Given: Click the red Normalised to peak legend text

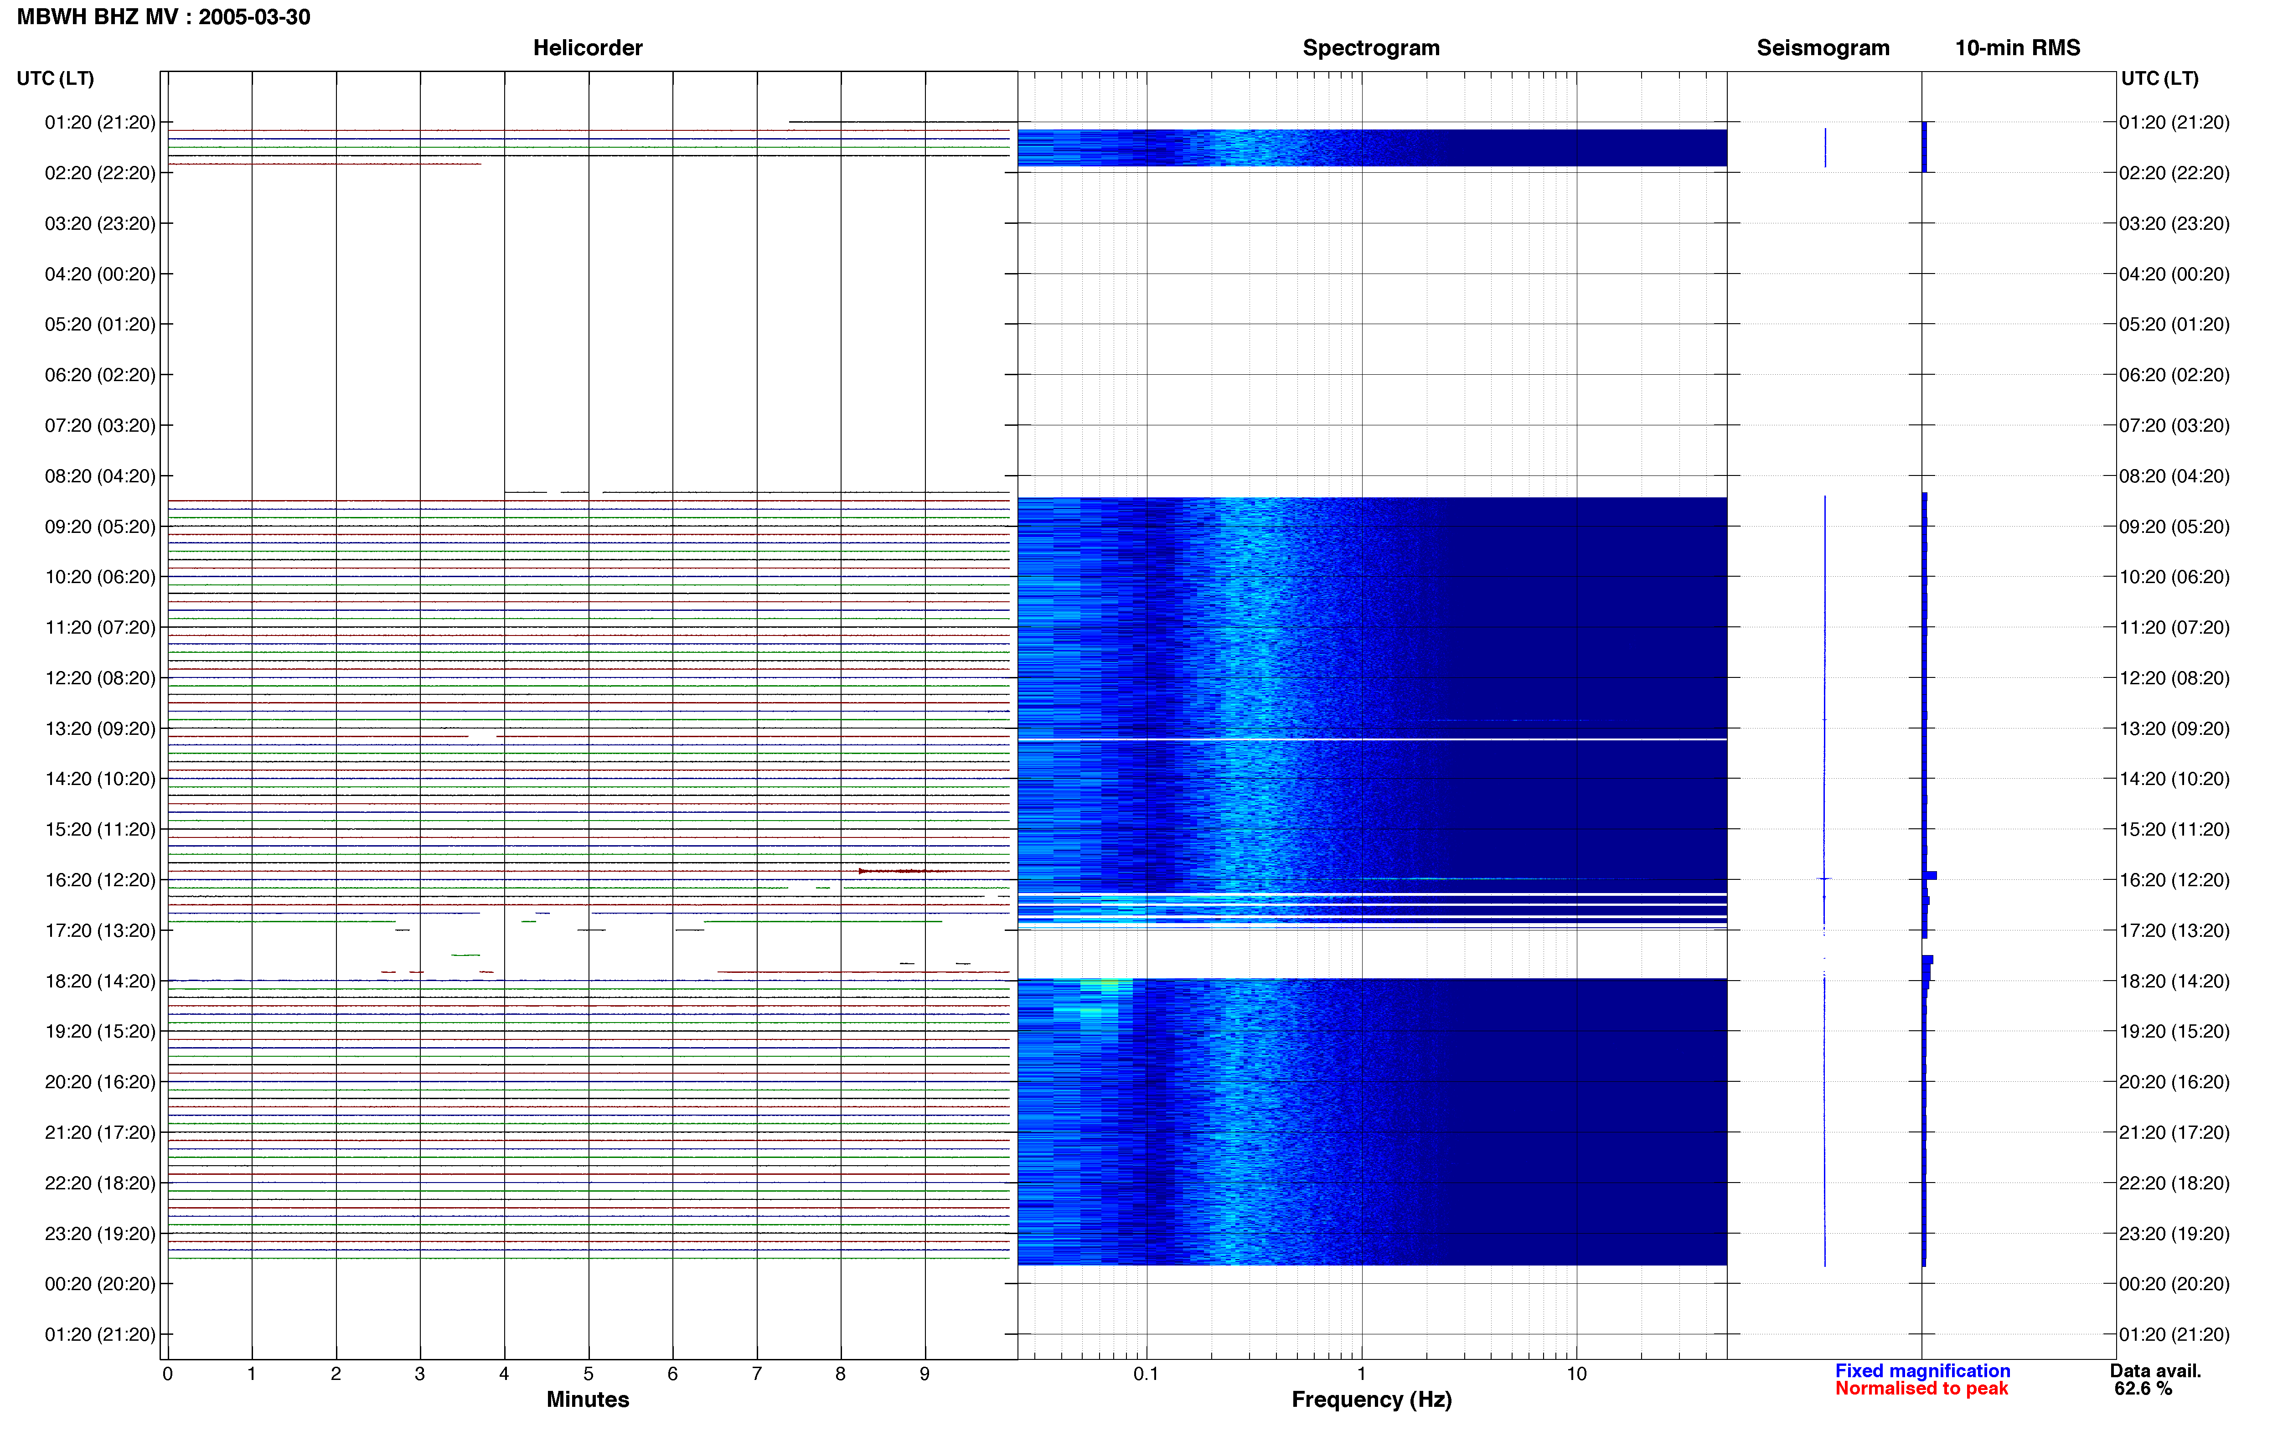Looking at the screenshot, I should pos(1921,1389).
